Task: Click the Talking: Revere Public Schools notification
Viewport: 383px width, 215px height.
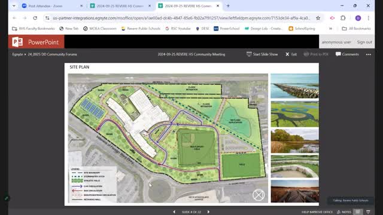Action: [351, 201]
